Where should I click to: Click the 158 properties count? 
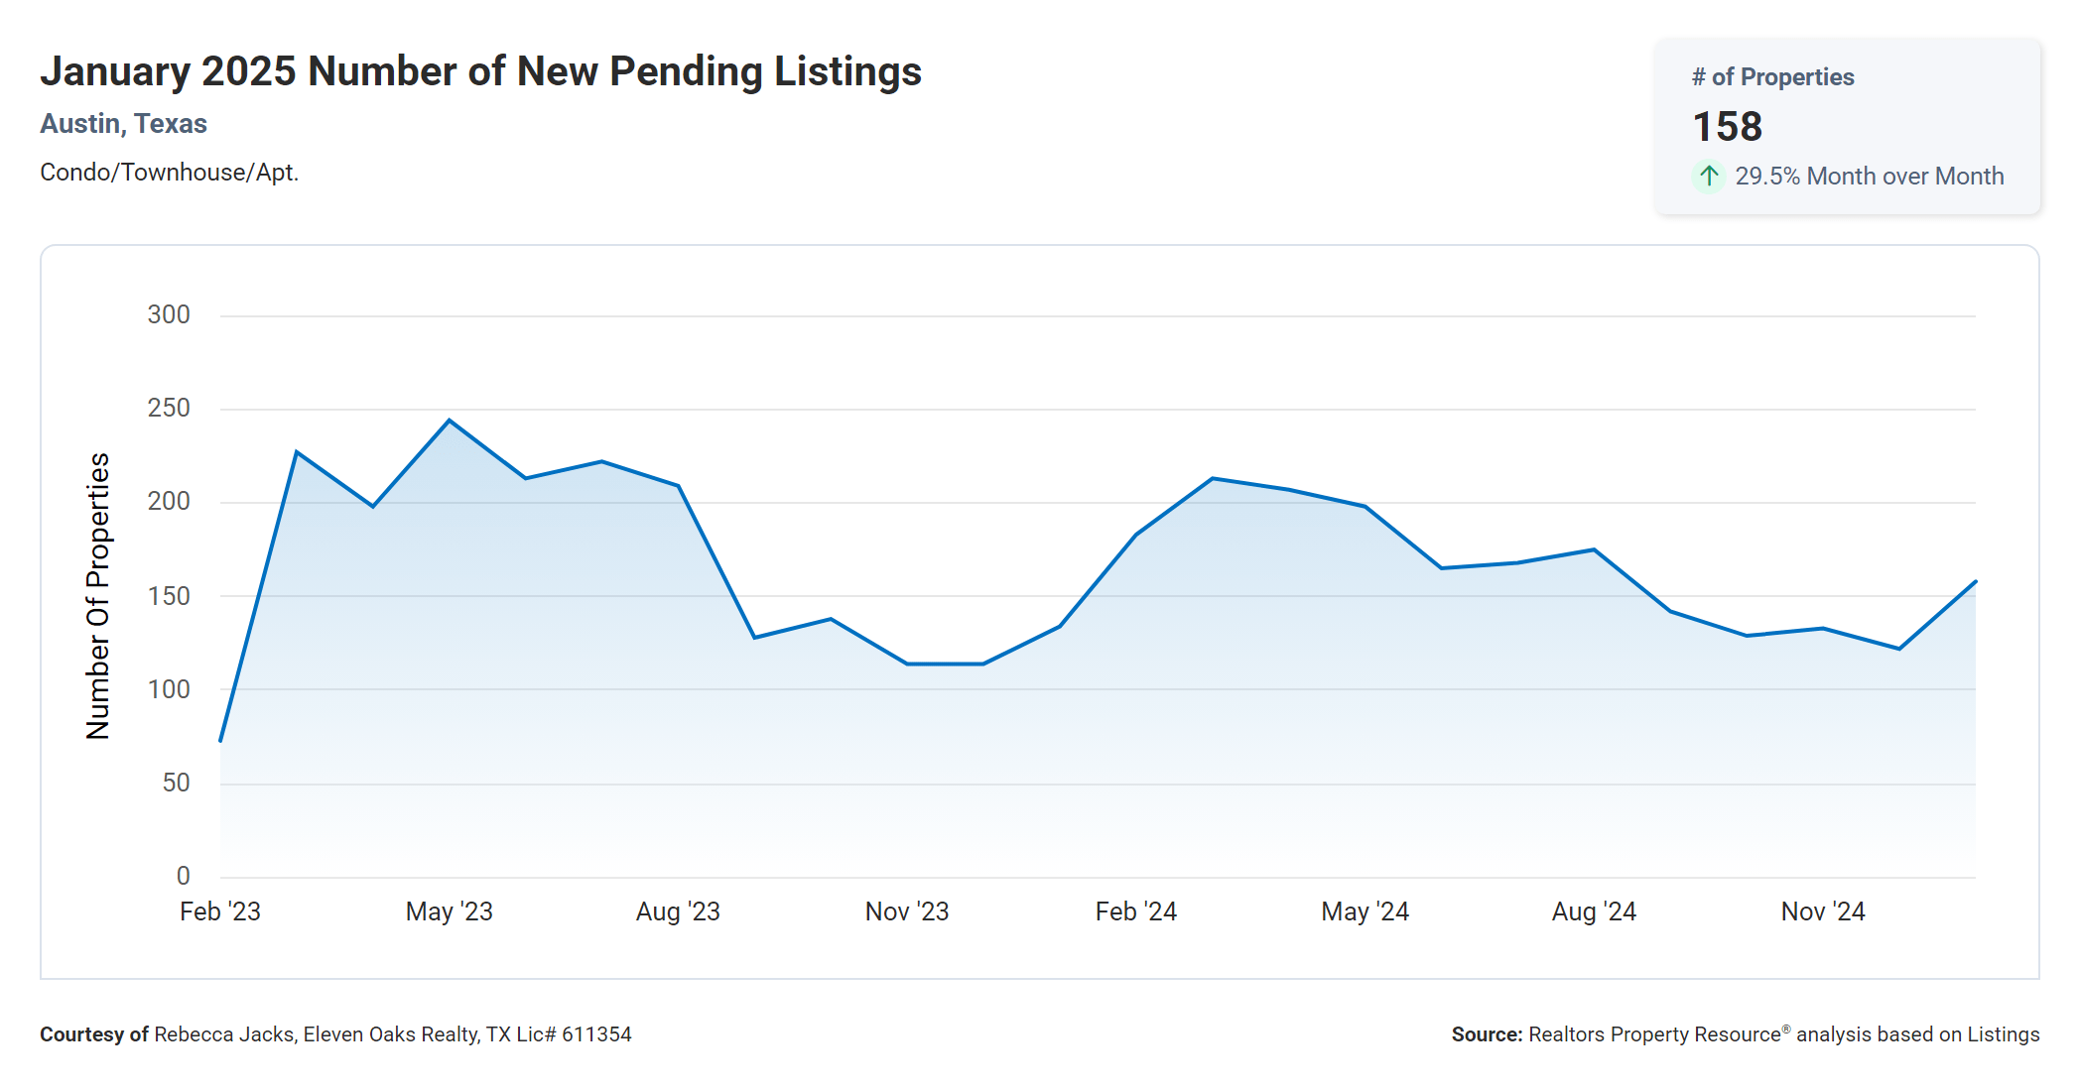click(x=1727, y=127)
